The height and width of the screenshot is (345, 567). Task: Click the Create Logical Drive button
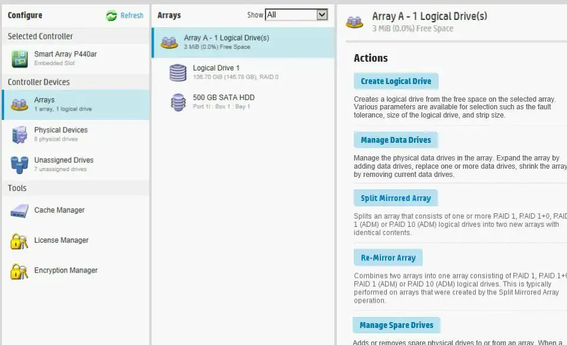pyautogui.click(x=395, y=81)
